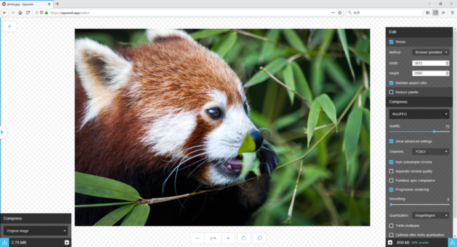Reload the squoosh.app page

click(x=28, y=12)
